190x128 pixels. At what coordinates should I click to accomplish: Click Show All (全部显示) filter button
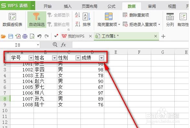pyautogui.click(x=58, y=15)
